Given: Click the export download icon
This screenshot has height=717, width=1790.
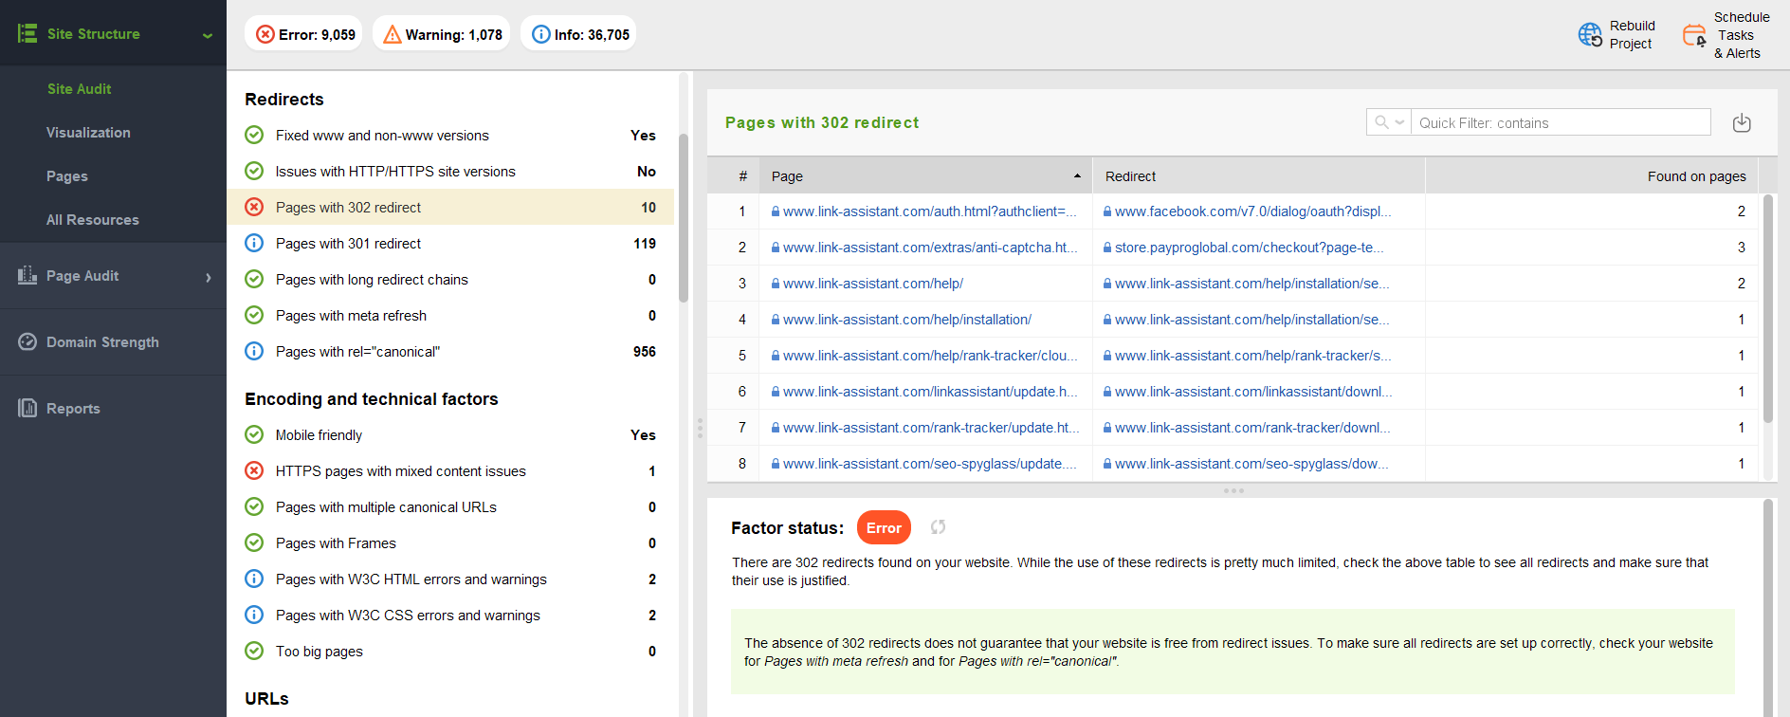Looking at the screenshot, I should tap(1742, 122).
